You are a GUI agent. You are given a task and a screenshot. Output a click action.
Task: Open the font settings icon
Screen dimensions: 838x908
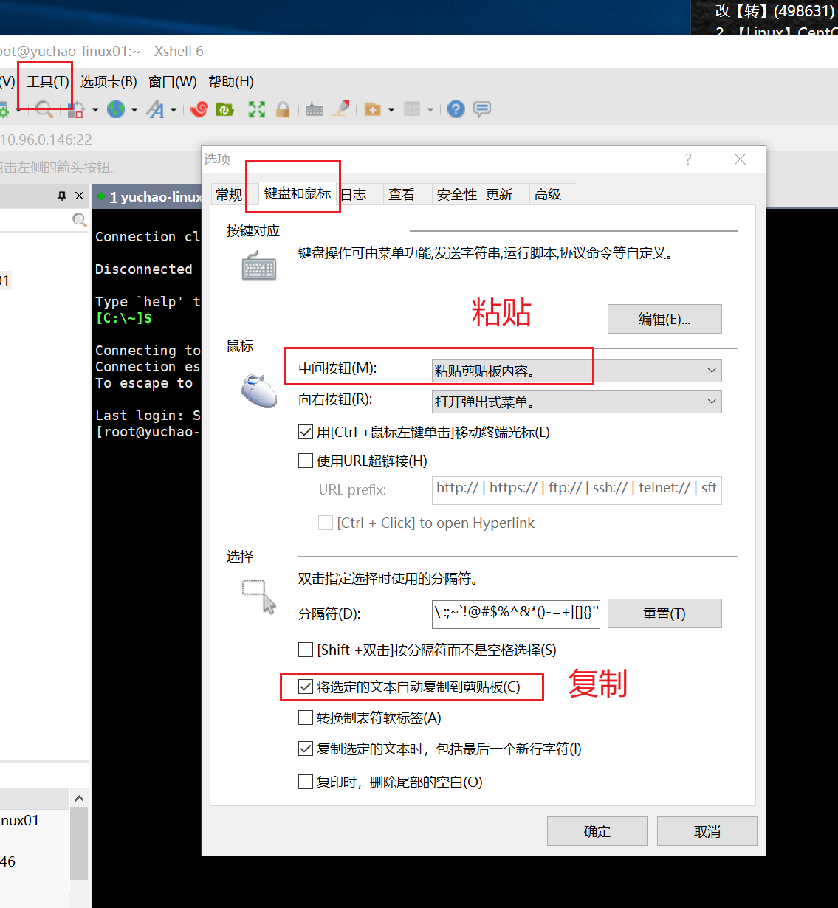click(155, 109)
